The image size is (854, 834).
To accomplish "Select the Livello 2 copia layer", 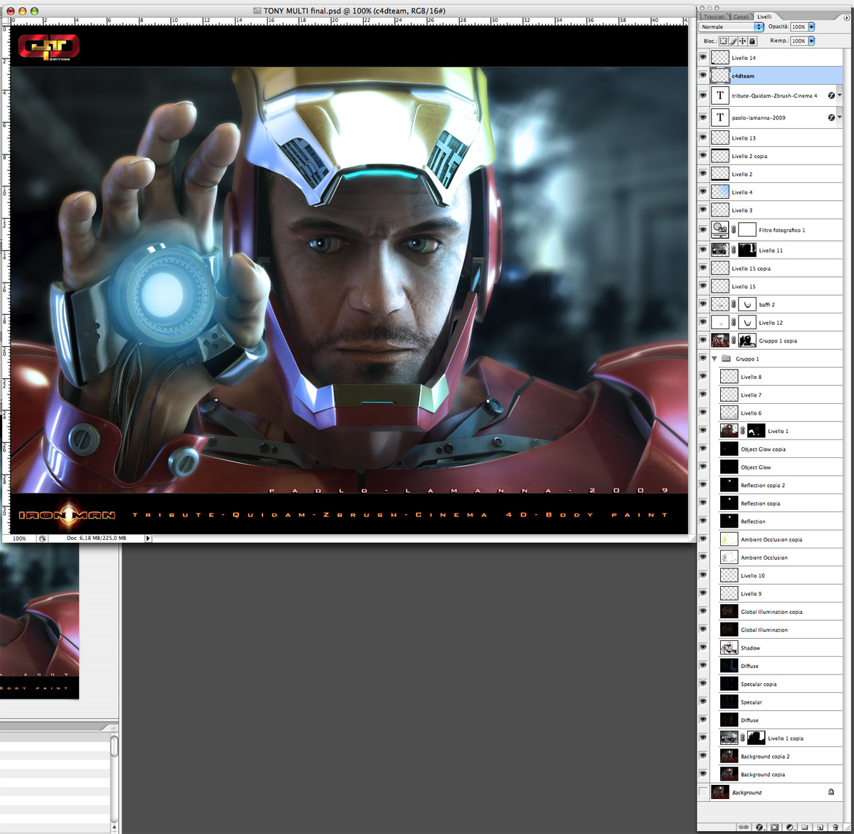I will 776,156.
